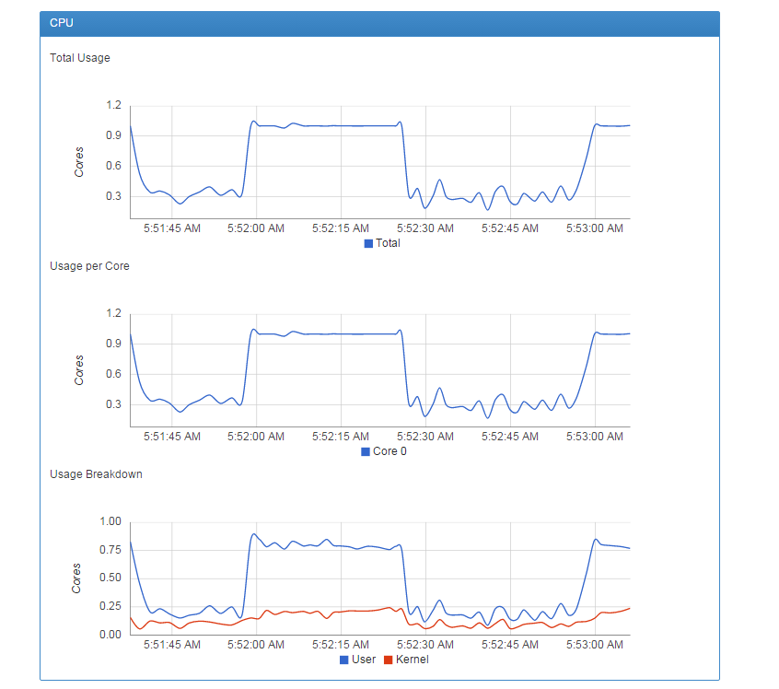Click the 0.75 axis value in Usage Breakdown chart
The width and height of the screenshot is (779, 689).
click(110, 550)
